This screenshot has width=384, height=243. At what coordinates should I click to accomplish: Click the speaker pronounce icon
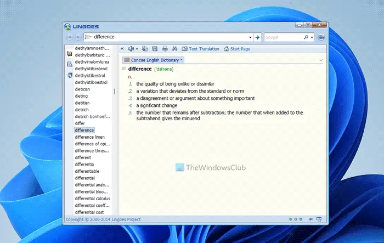coord(131,49)
